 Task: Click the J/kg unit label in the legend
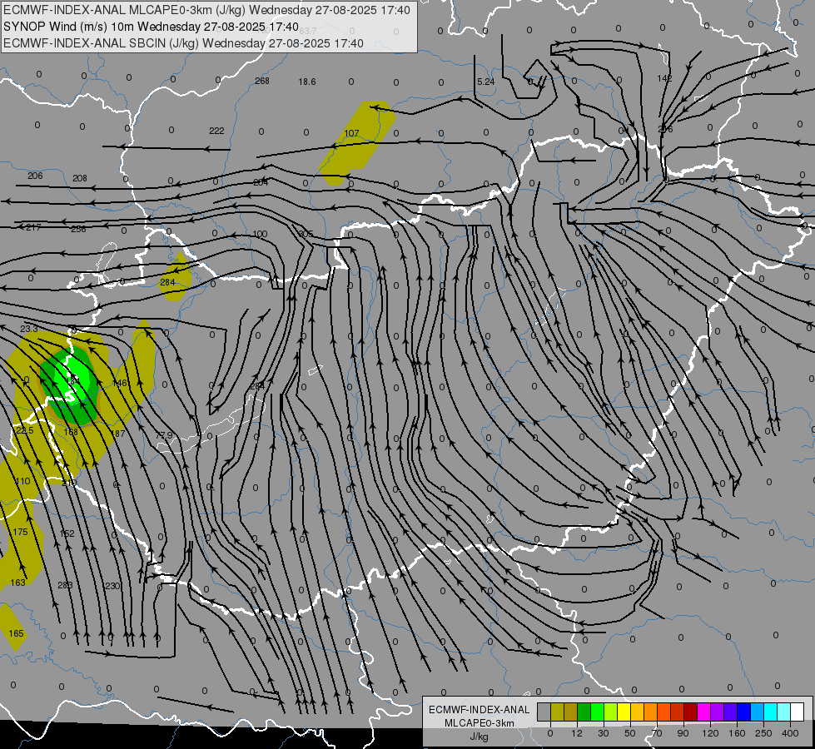tap(479, 737)
